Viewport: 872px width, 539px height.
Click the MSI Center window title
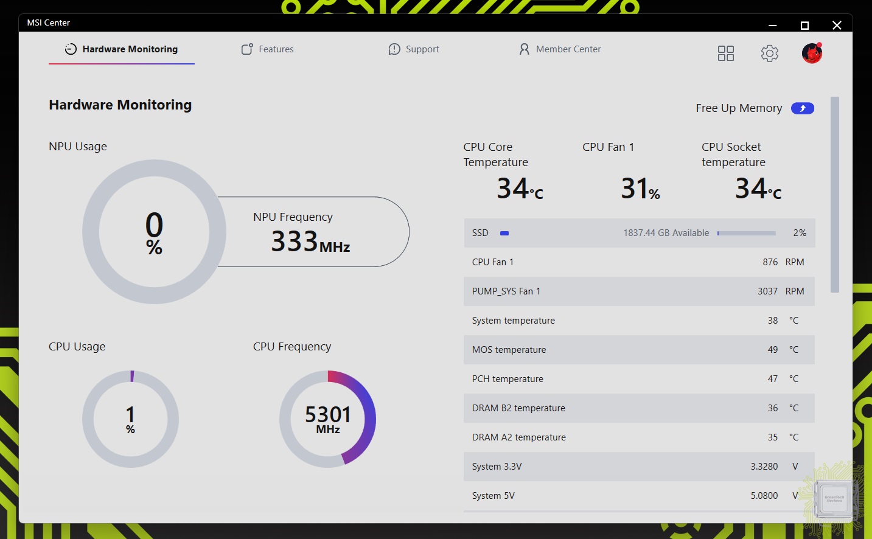[x=49, y=23]
